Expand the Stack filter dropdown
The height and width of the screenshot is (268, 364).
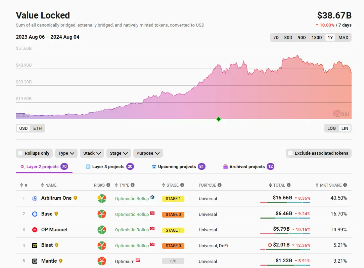coord(92,153)
